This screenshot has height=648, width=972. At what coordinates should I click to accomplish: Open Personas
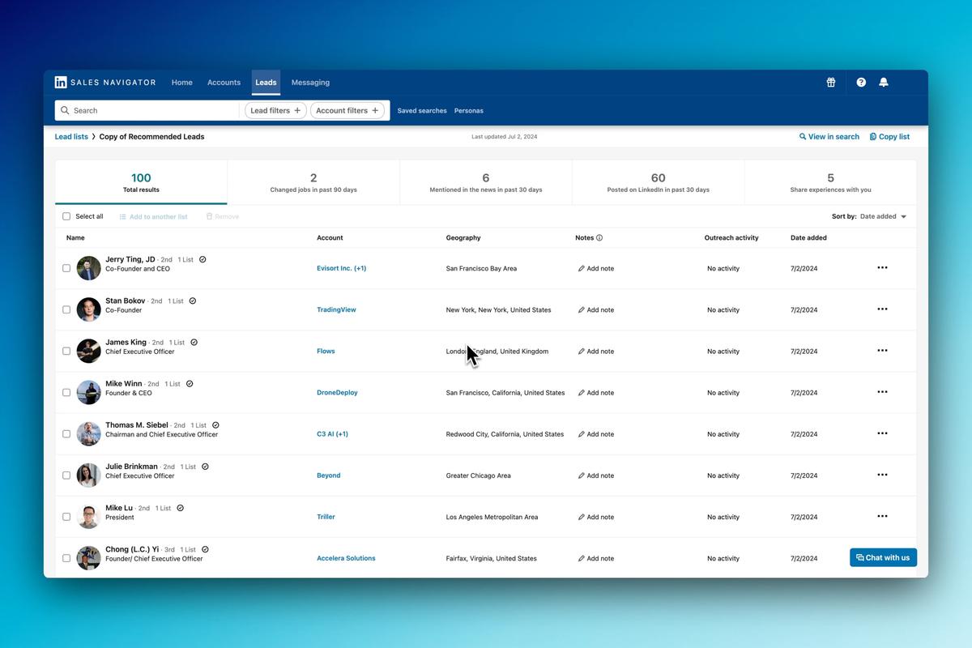click(x=469, y=111)
